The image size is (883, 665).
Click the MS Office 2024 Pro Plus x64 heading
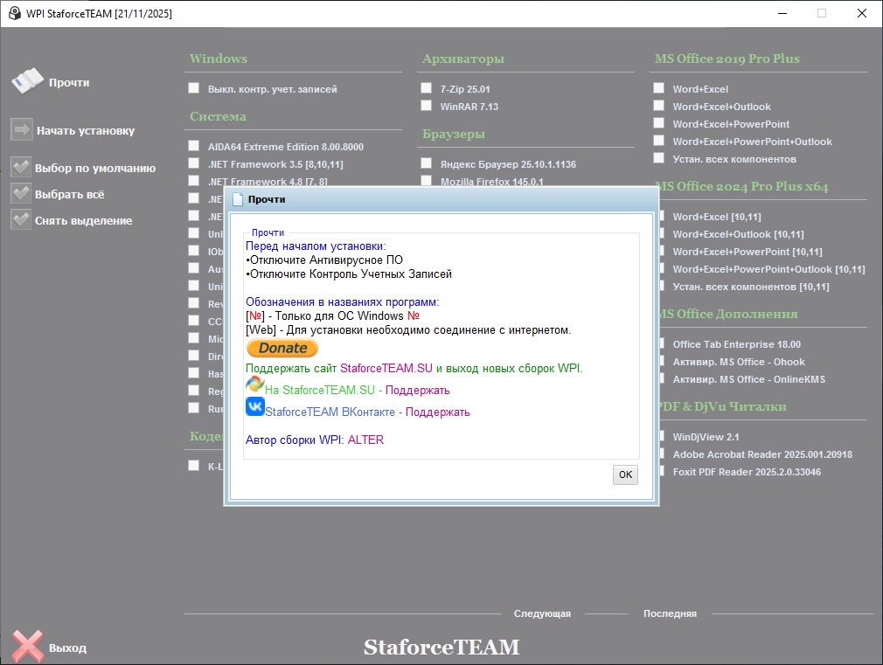(x=743, y=186)
